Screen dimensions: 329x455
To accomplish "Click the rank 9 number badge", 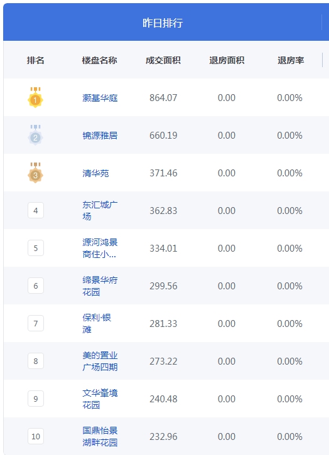I will click(36, 399).
